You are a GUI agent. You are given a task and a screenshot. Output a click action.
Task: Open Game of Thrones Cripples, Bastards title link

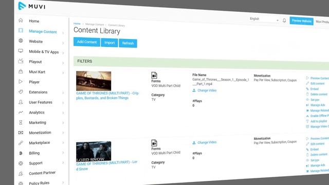click(107, 96)
